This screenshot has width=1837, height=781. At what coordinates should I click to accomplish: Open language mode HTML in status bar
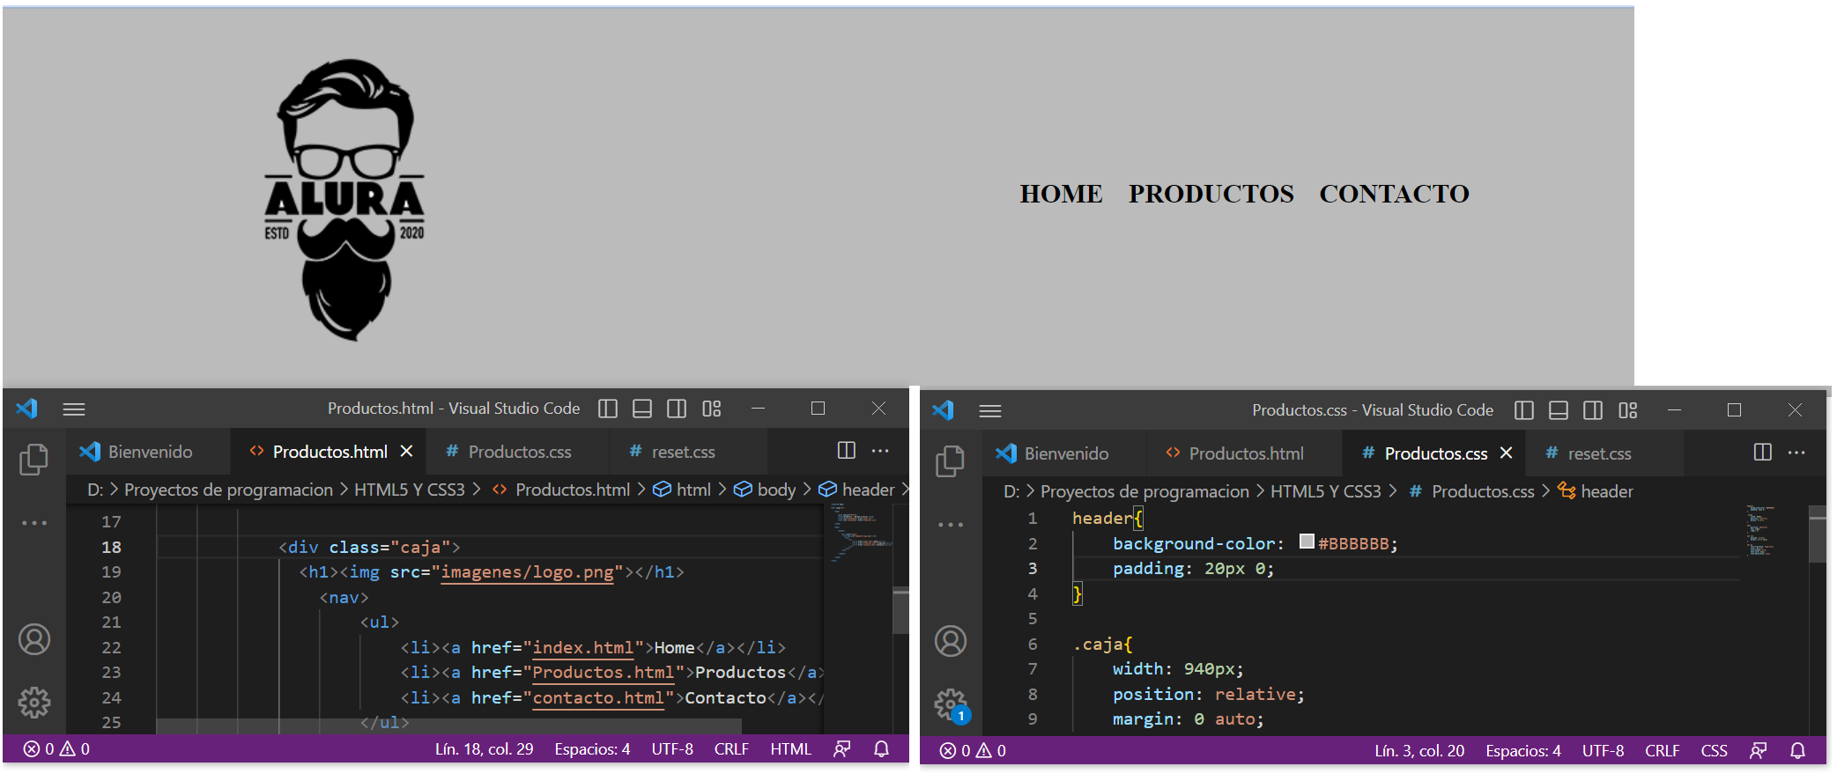tap(790, 749)
